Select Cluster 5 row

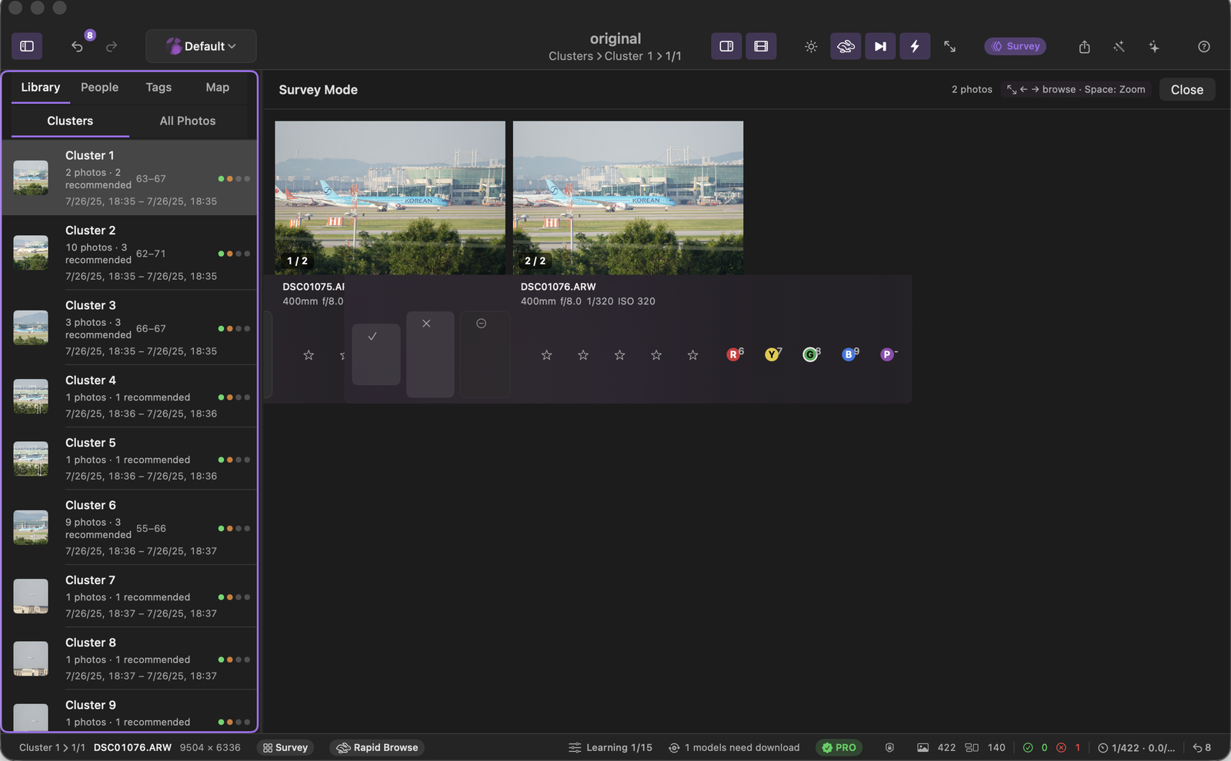tap(129, 459)
